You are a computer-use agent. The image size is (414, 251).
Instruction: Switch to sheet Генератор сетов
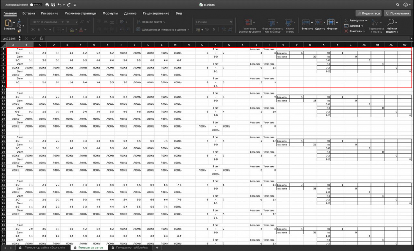(89, 248)
